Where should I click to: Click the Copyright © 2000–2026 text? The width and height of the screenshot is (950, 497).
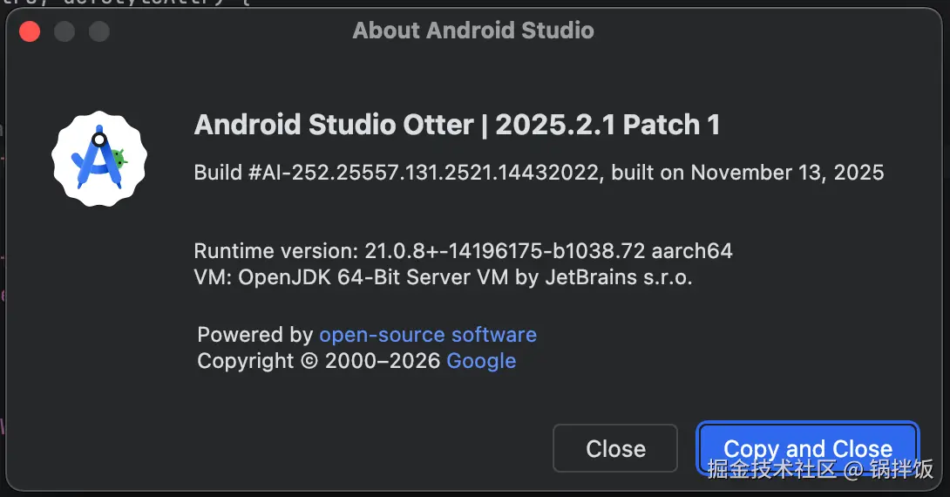[319, 361]
